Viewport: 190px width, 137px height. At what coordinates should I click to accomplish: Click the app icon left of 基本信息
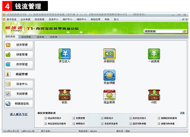(4, 20)
